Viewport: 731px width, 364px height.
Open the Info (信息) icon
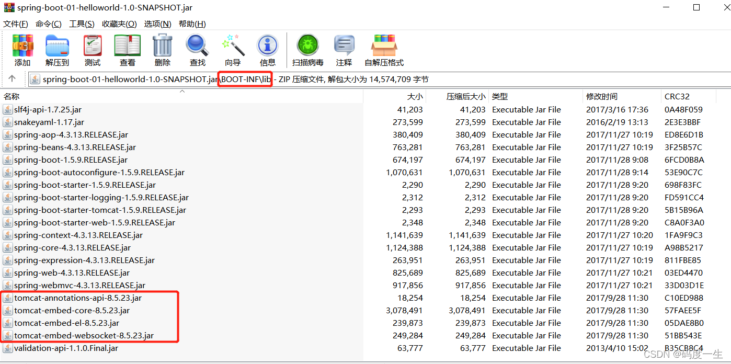click(267, 45)
